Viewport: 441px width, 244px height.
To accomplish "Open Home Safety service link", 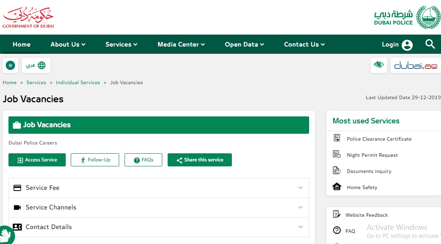I will [x=362, y=188].
